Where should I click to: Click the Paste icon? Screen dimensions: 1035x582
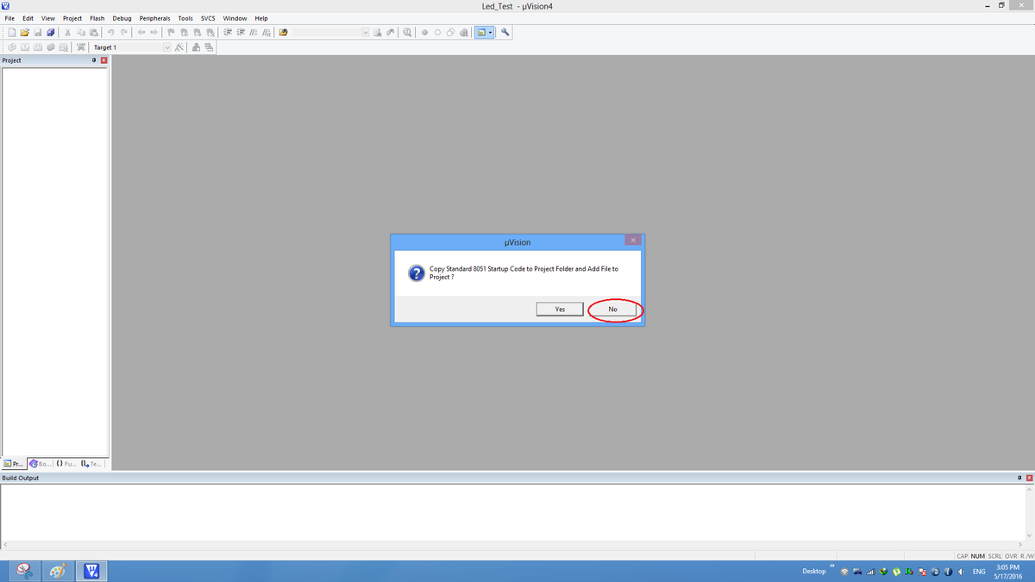[93, 33]
